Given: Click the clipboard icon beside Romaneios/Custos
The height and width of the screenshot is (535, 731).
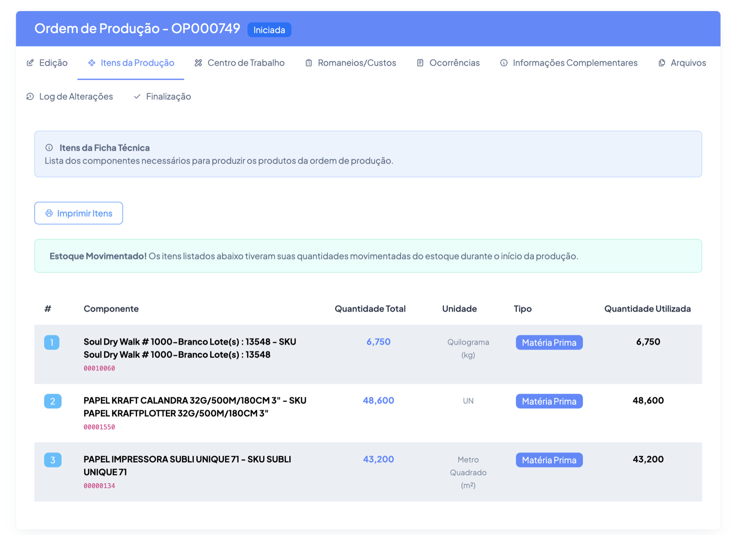Looking at the screenshot, I should [309, 63].
